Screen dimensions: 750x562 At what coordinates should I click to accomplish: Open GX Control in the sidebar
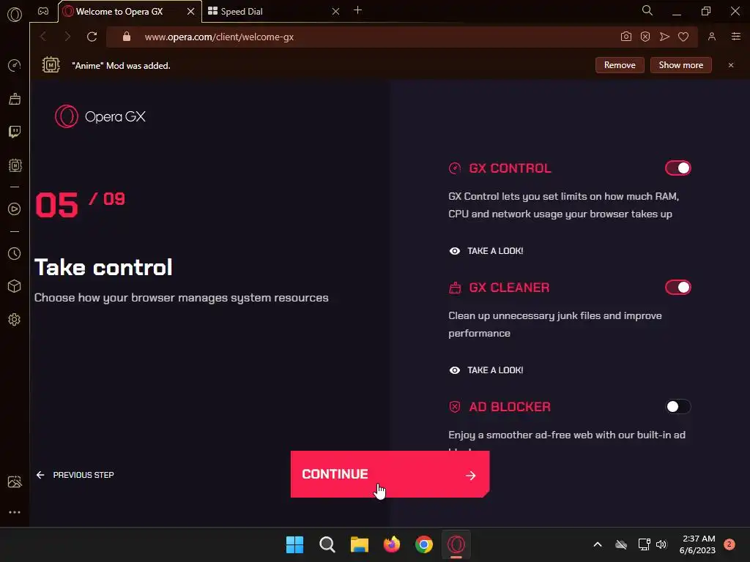[15, 65]
